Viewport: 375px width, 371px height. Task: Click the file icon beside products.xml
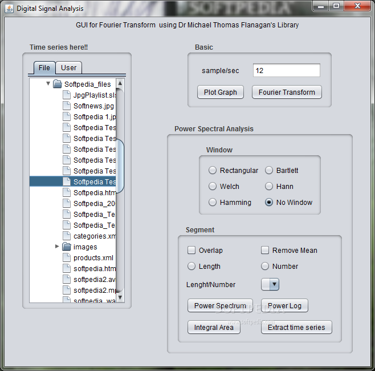(x=67, y=257)
